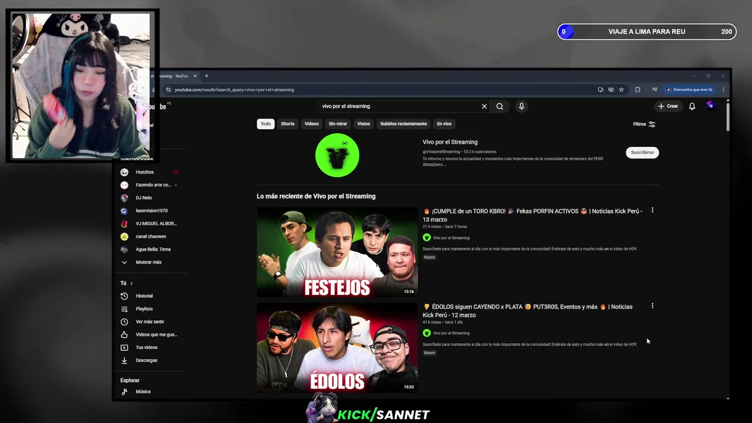Viewport: 752px width, 423px height.
Task: Select the En vivo filter chip
Action: click(x=444, y=124)
